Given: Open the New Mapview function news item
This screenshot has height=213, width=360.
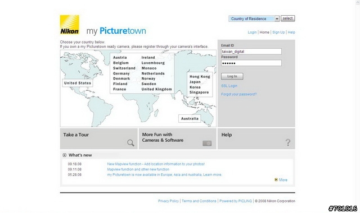Looking at the screenshot, I should click(x=156, y=164).
